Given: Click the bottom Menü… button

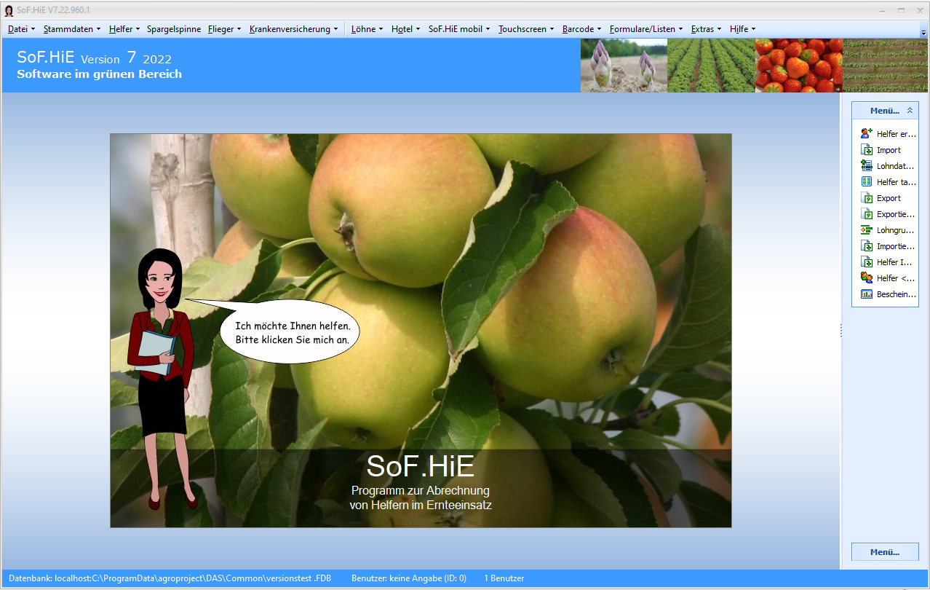Looking at the screenshot, I should pos(885,552).
